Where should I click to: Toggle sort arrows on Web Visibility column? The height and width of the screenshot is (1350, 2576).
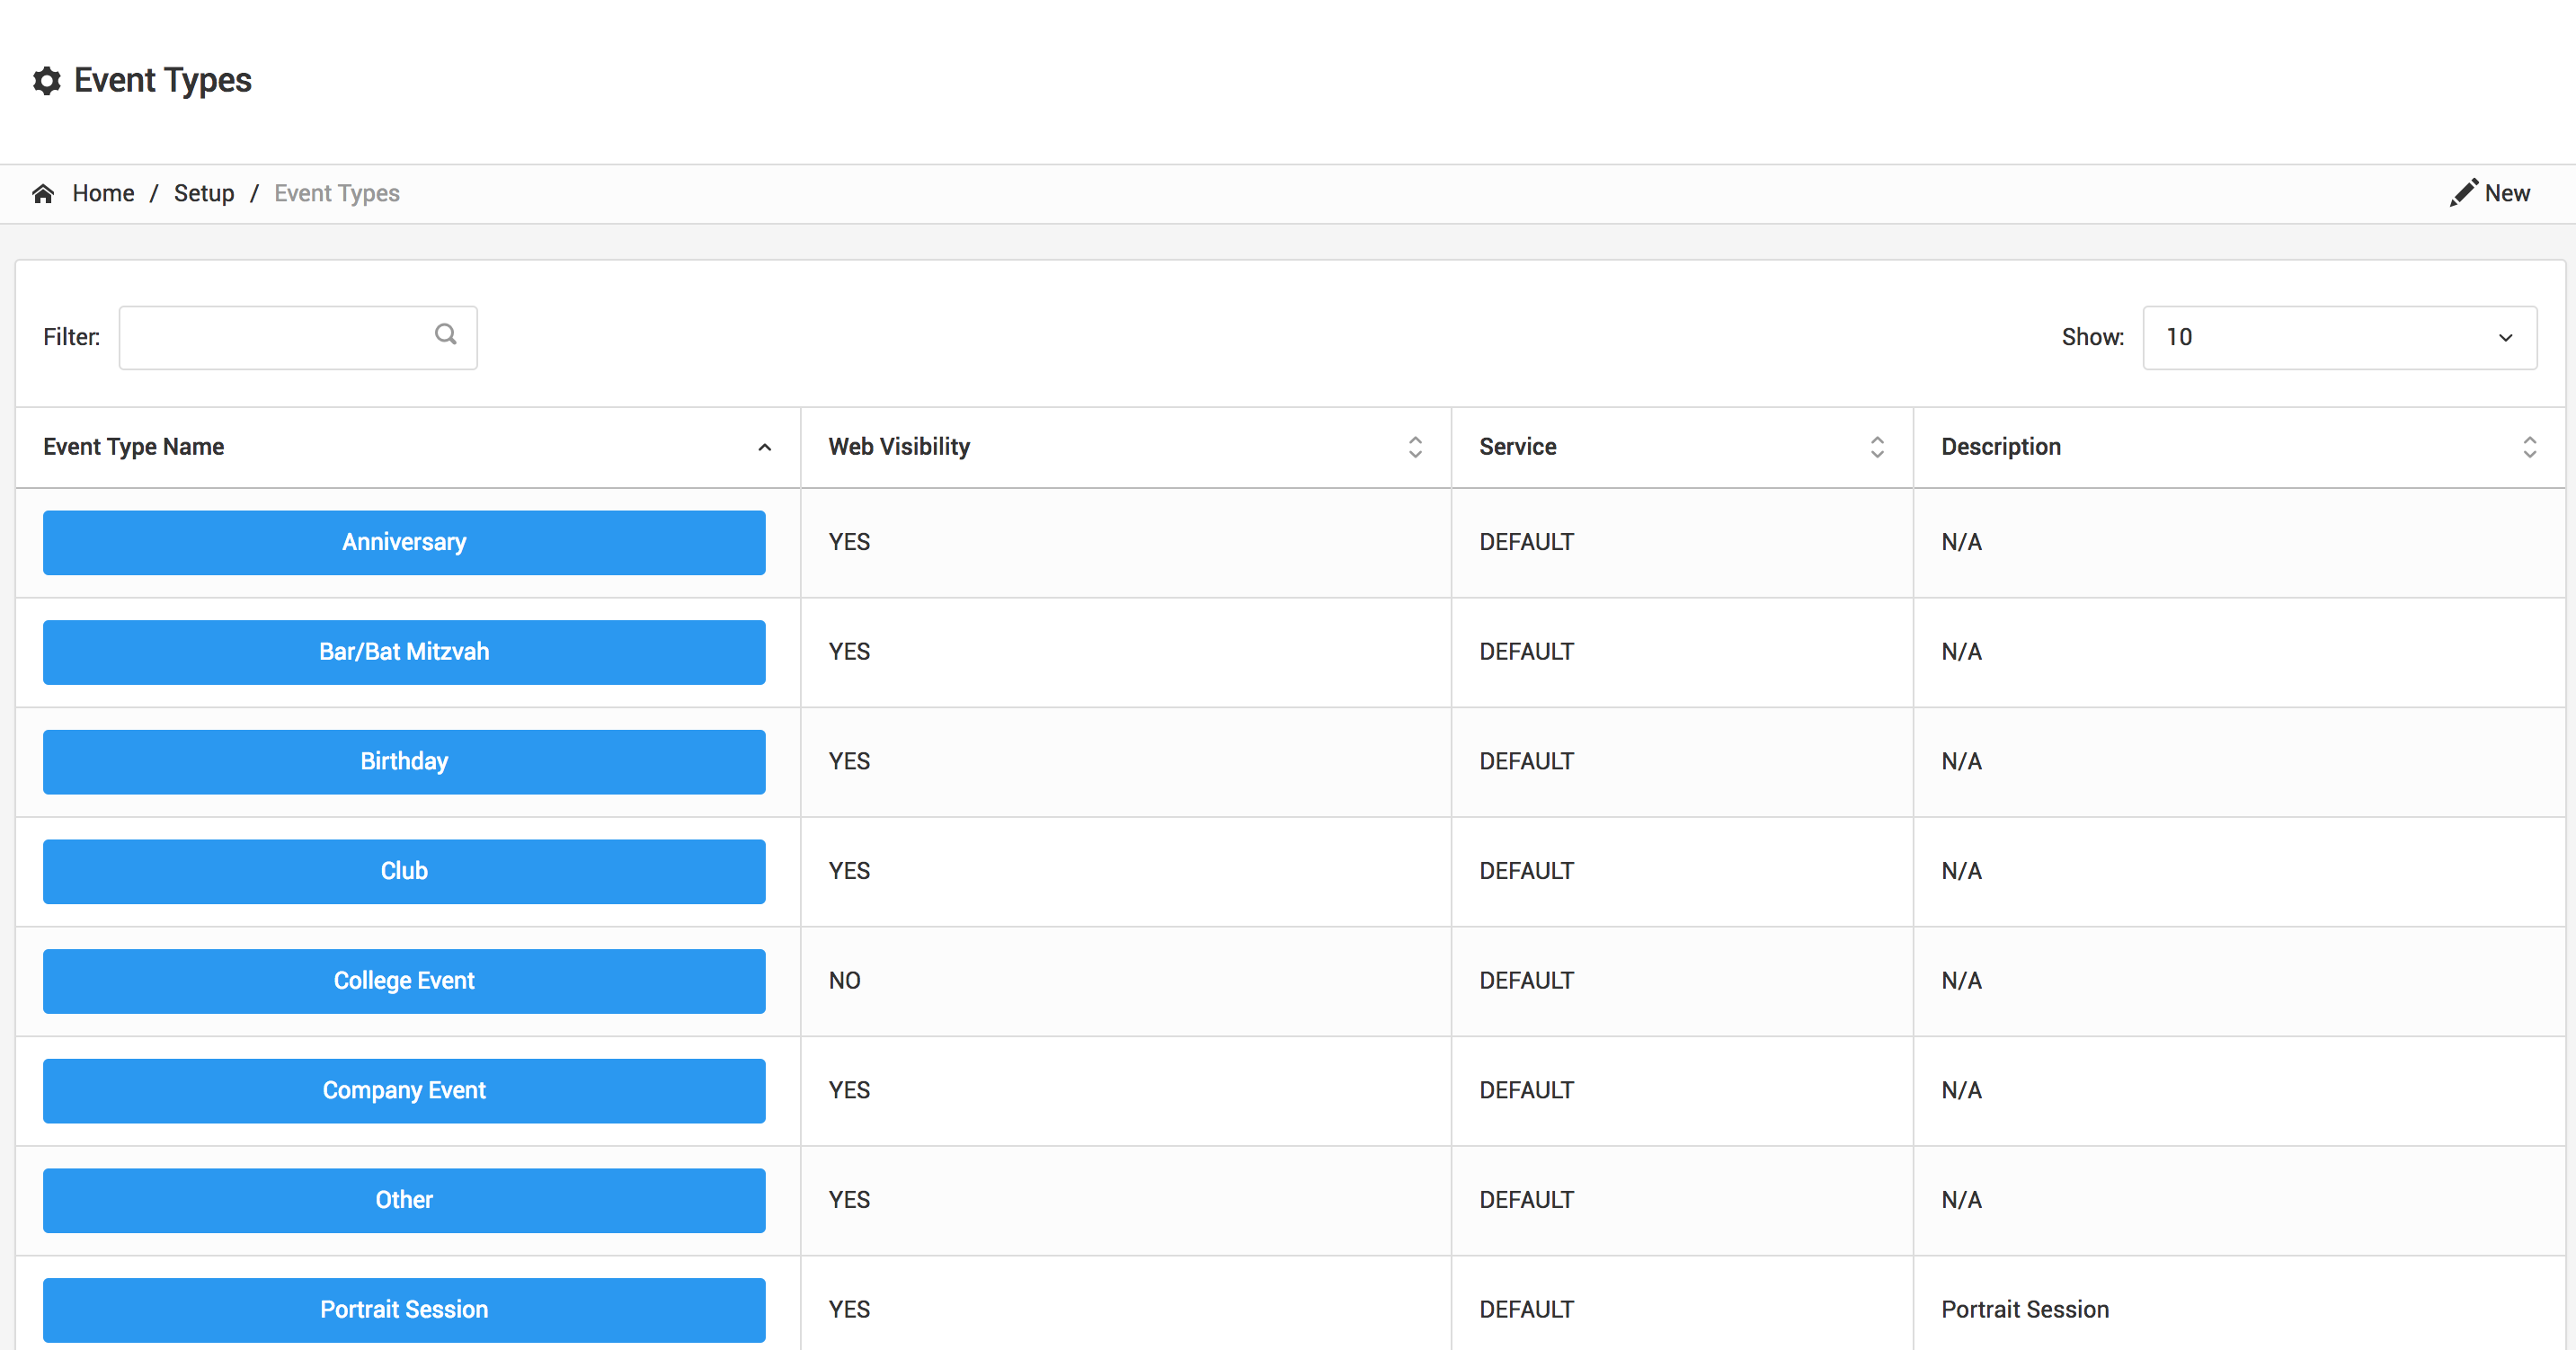(x=1414, y=447)
